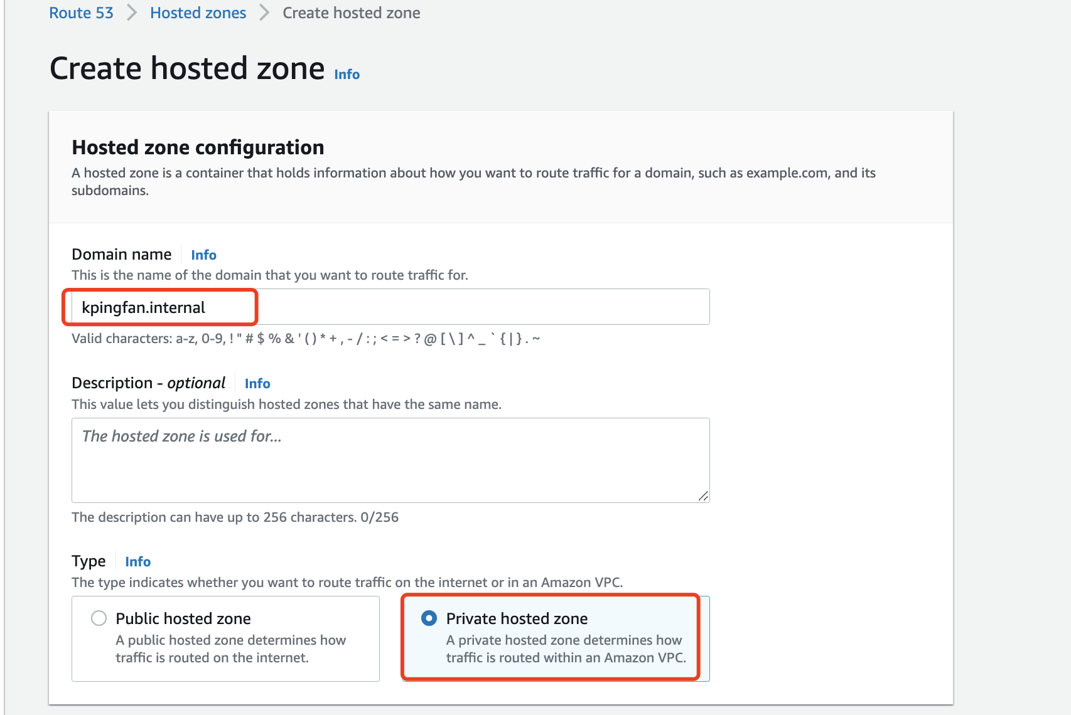The width and height of the screenshot is (1071, 715).
Task: Click the Public hosted zone option card description
Action: point(230,649)
